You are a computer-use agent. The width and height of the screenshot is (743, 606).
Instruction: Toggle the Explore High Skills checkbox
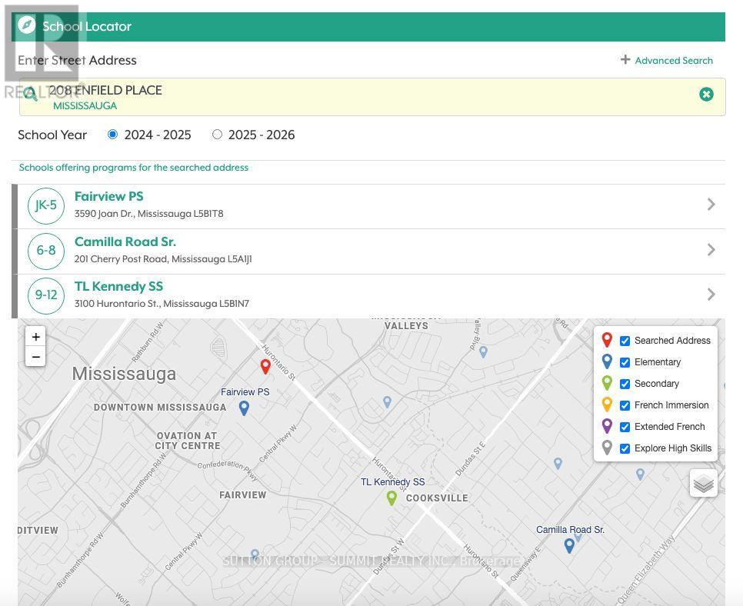(625, 448)
